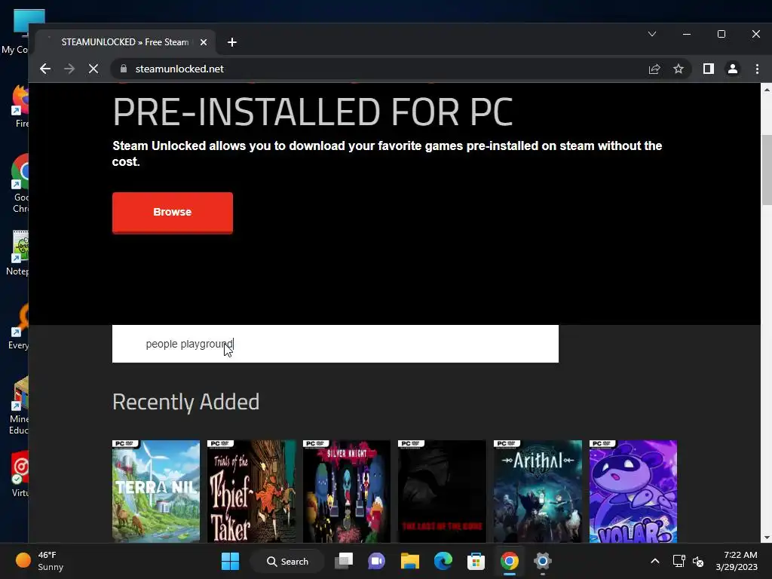Open the Silver Knight game thumbnail
The height and width of the screenshot is (579, 772).
click(x=347, y=492)
